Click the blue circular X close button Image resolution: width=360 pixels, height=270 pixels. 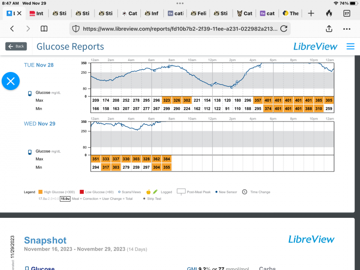[11, 81]
